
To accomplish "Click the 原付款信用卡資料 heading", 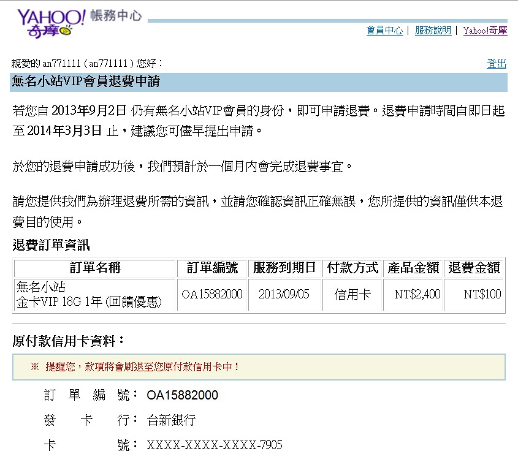I will coord(69,341).
